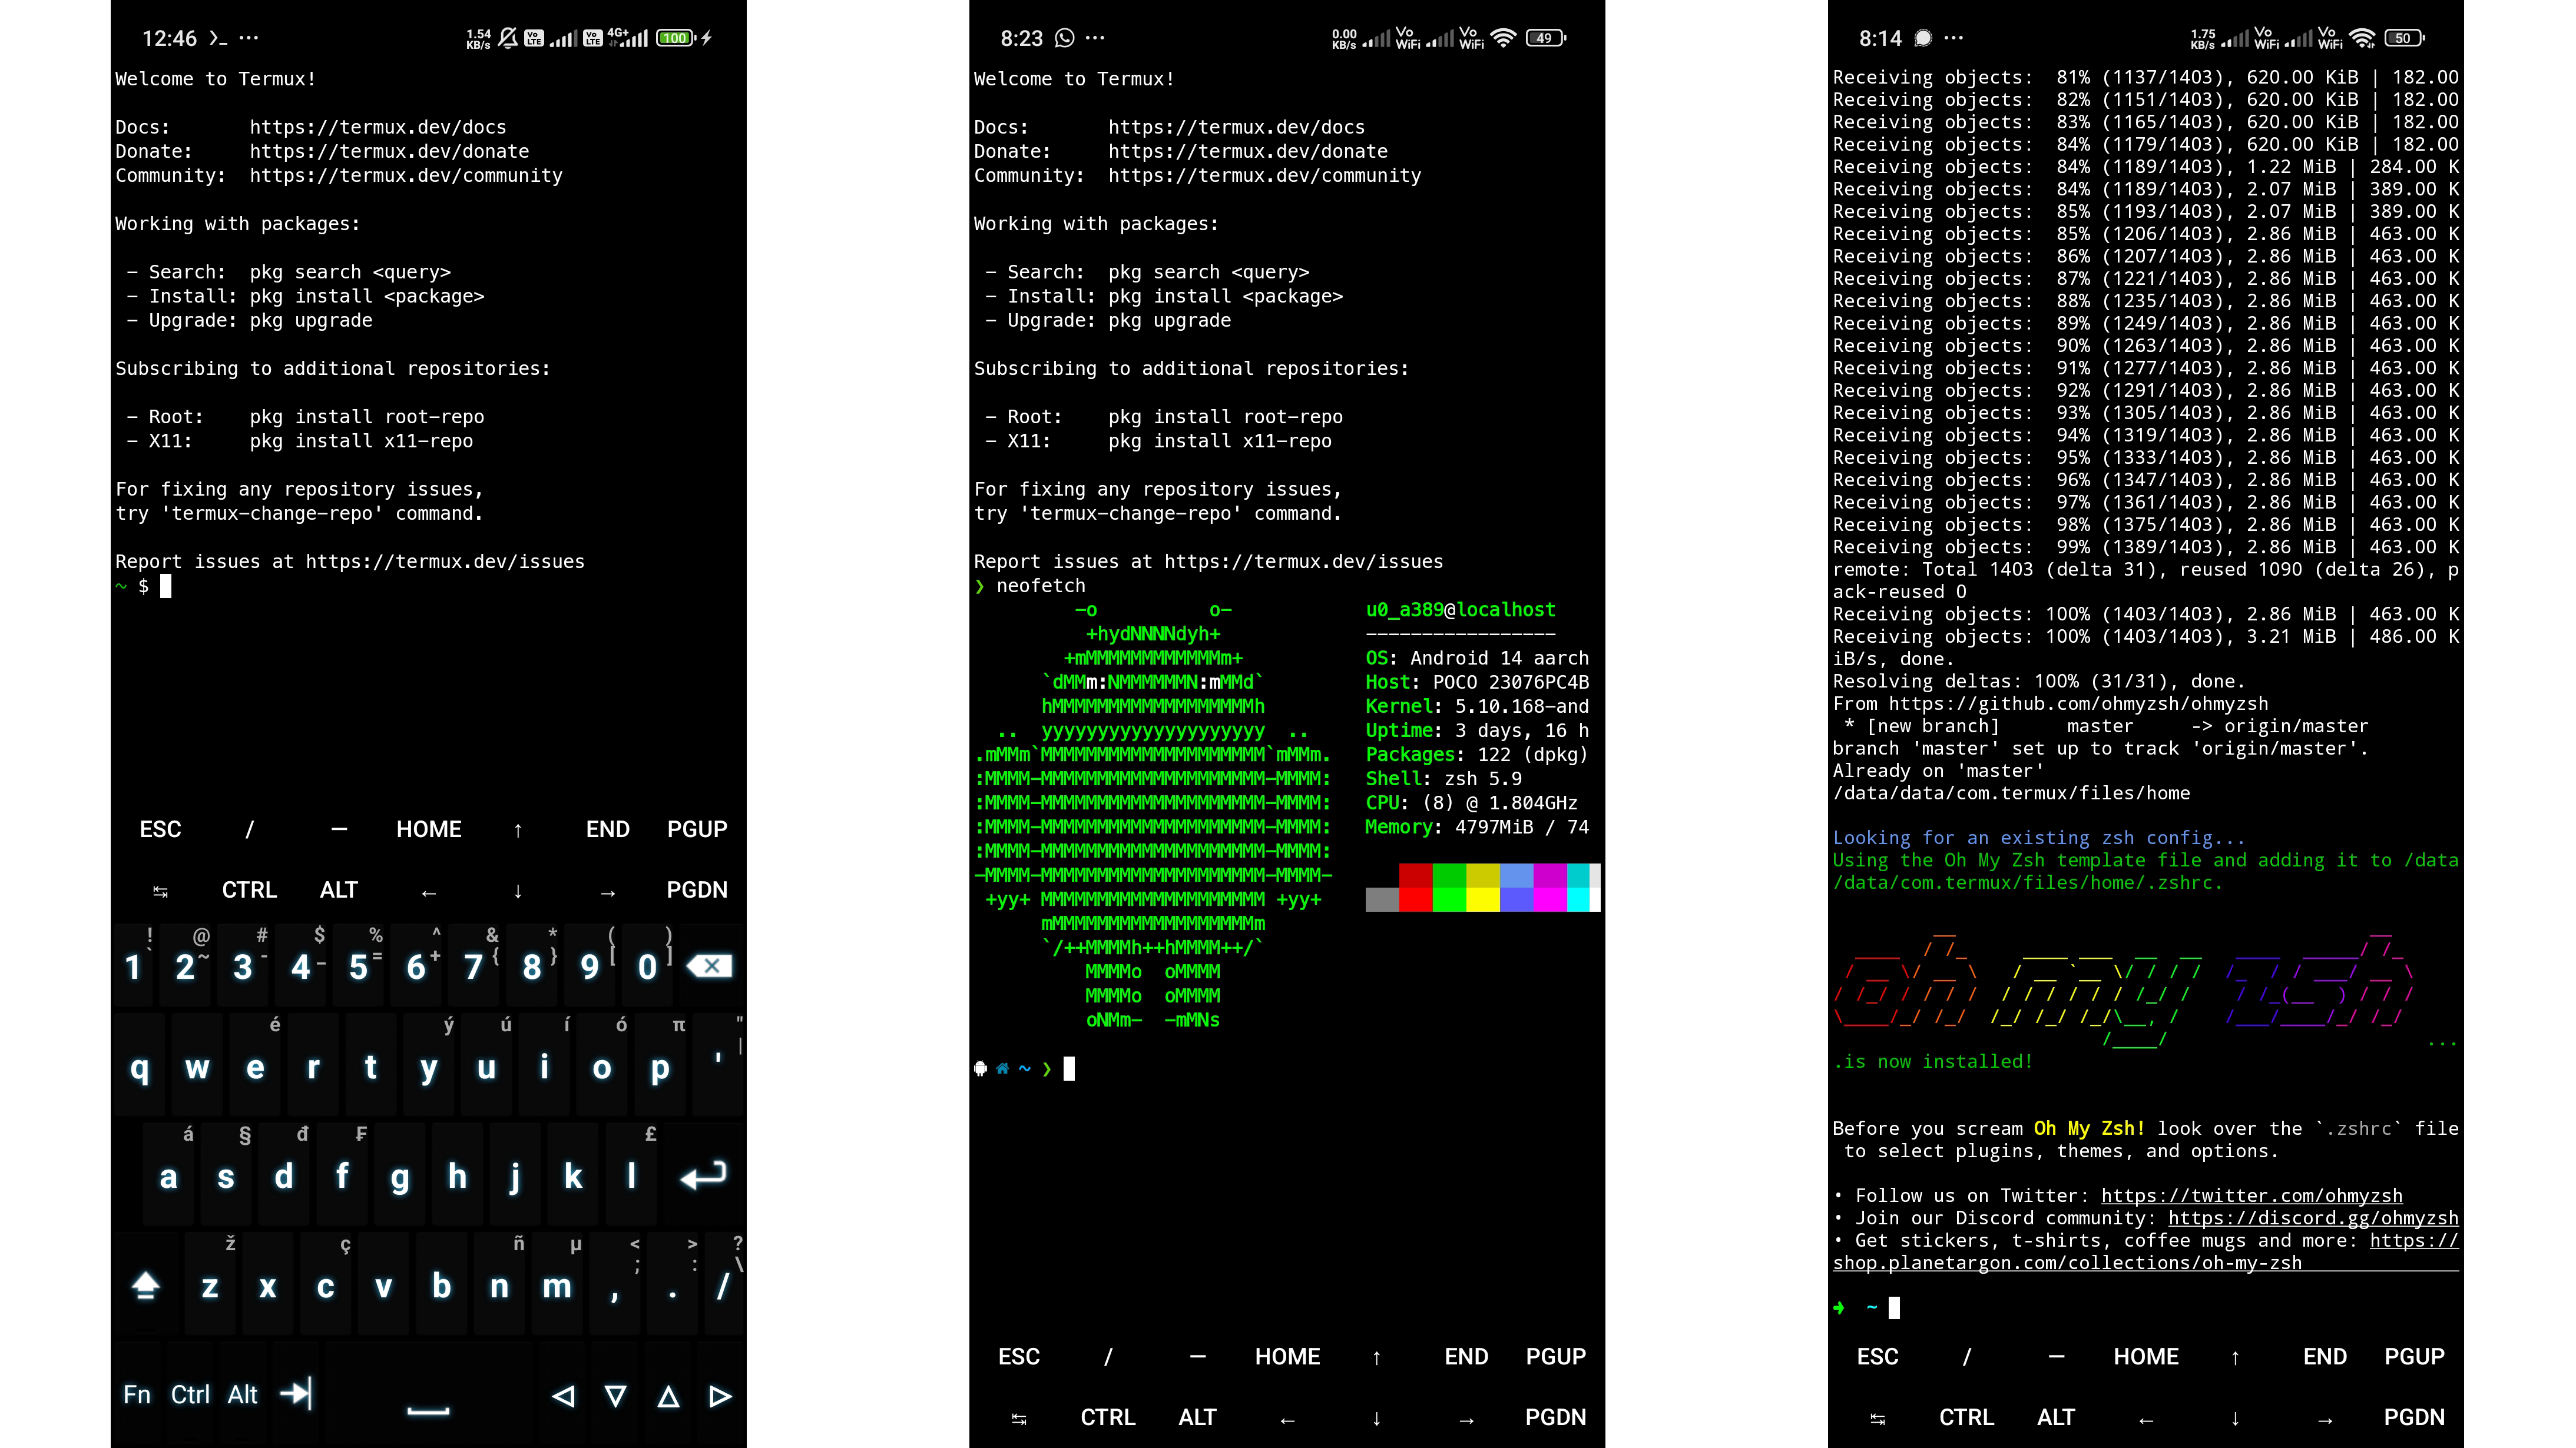Tap middle screen zsh prompt cursor

tap(1069, 1070)
